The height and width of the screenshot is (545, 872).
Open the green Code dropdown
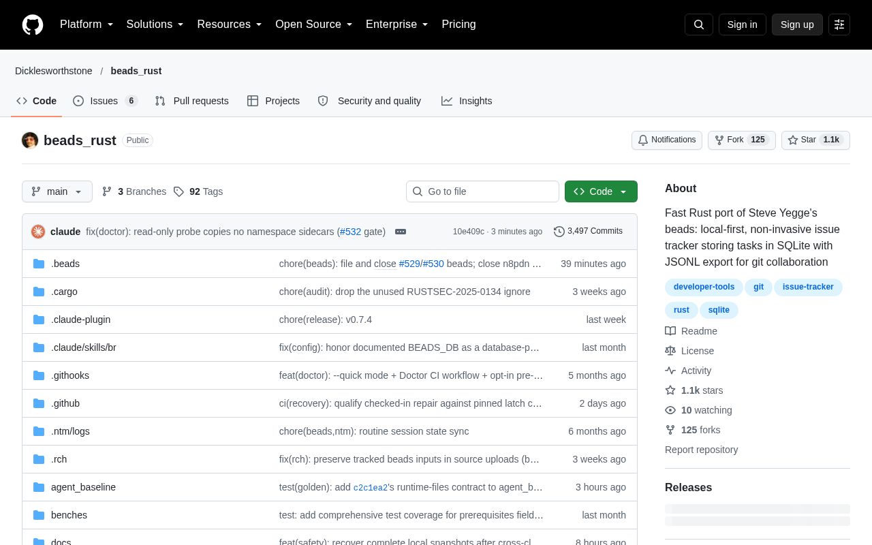(x=601, y=191)
